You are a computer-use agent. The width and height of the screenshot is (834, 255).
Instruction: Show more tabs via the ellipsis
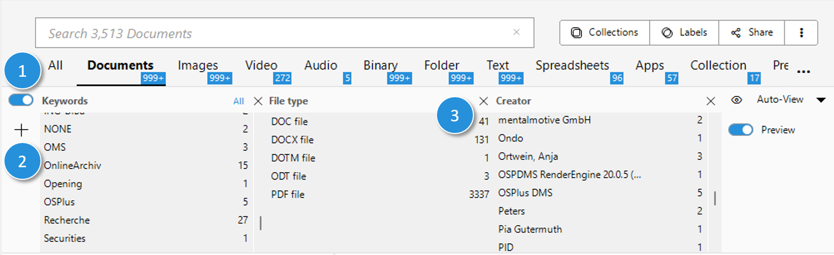[805, 72]
